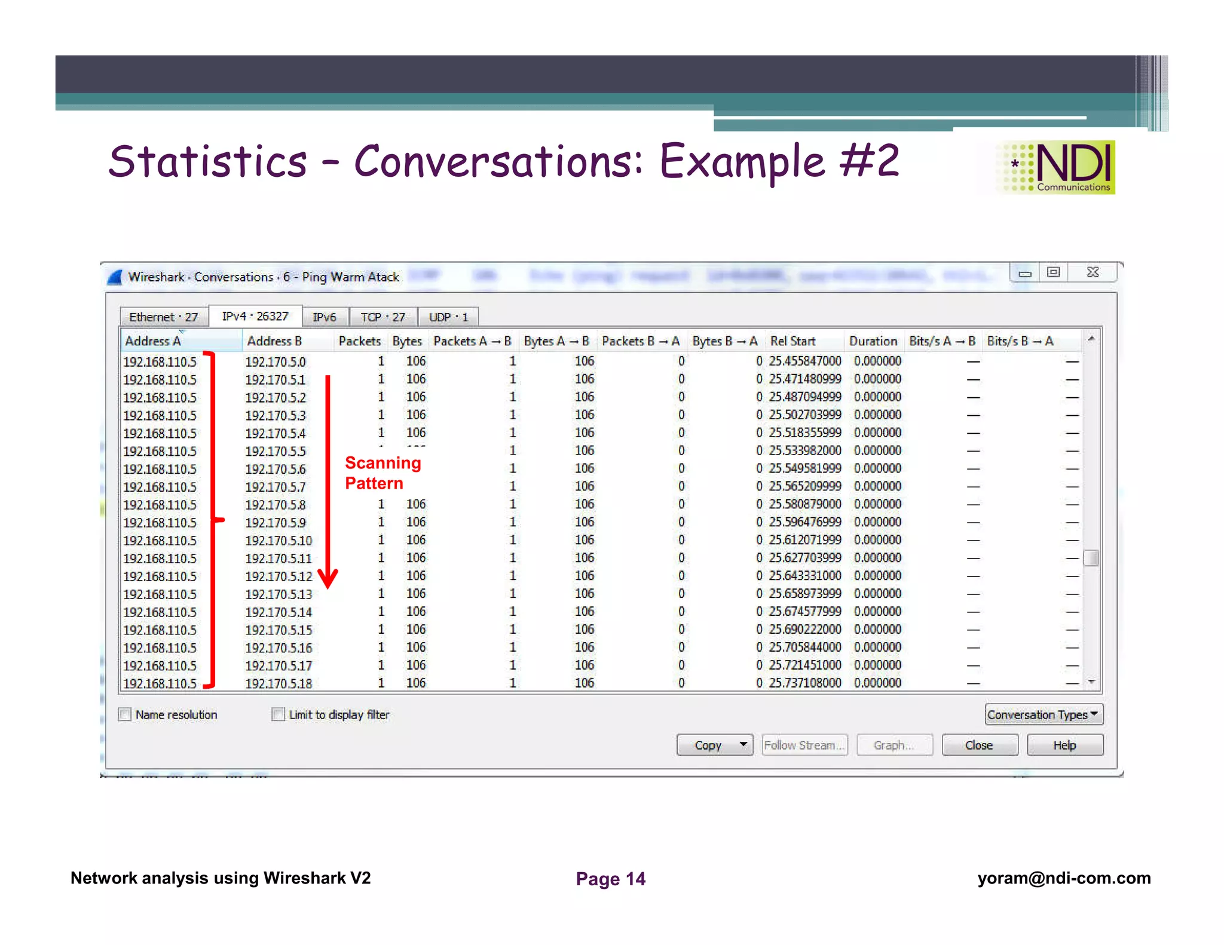Sort by Packets column header
Image resolution: width=1224 pixels, height=945 pixels.
click(360, 341)
